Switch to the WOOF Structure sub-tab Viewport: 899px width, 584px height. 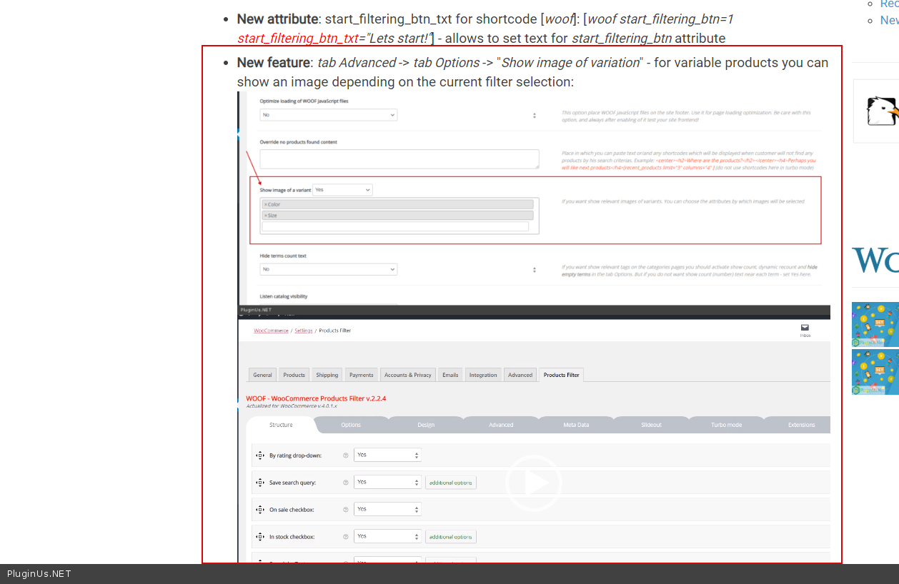pos(281,425)
